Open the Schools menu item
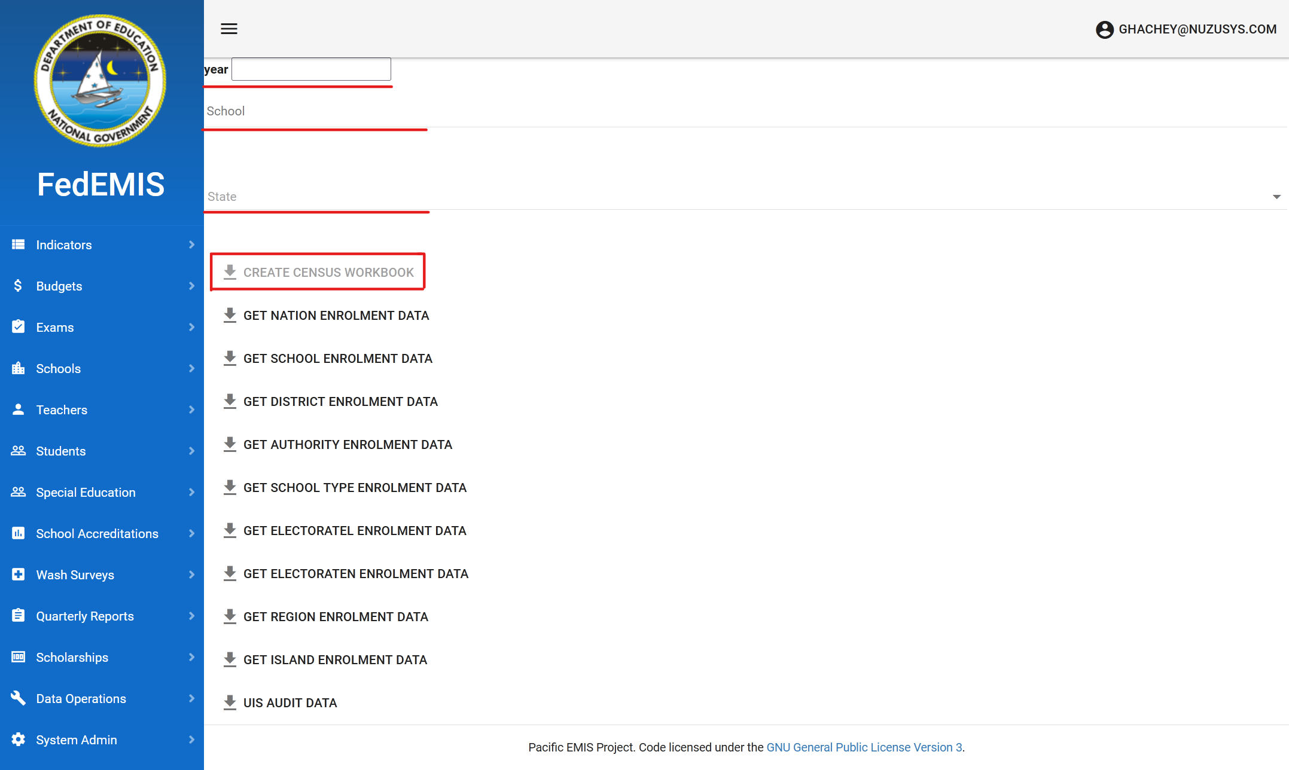1289x770 pixels. (58, 368)
